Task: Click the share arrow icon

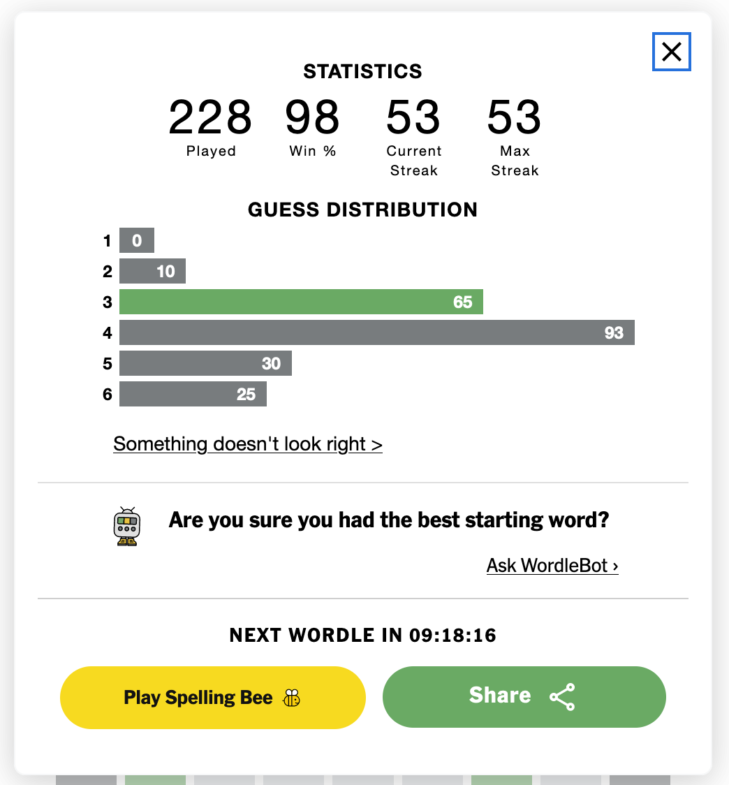Action: point(562,697)
